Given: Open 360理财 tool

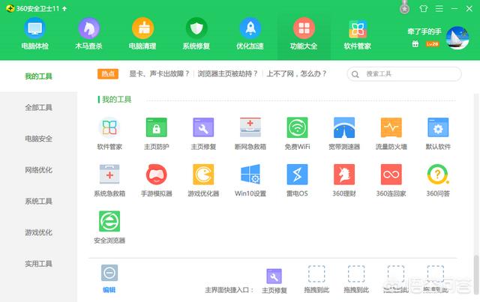Looking at the screenshot, I should click(x=344, y=180).
